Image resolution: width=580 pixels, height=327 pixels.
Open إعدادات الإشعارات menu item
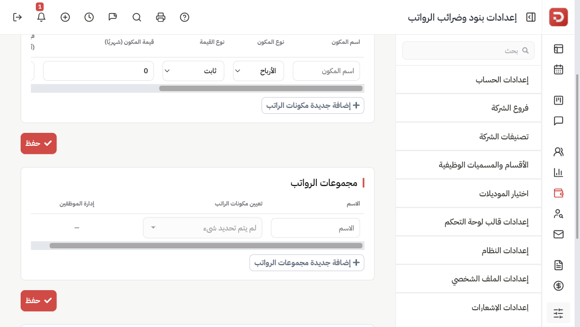(468, 307)
